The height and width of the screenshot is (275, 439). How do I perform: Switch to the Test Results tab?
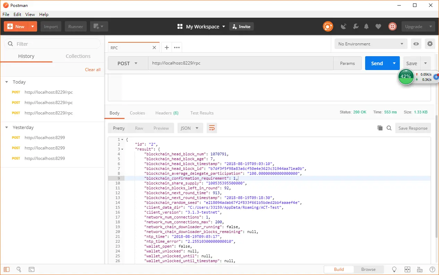coord(202,113)
